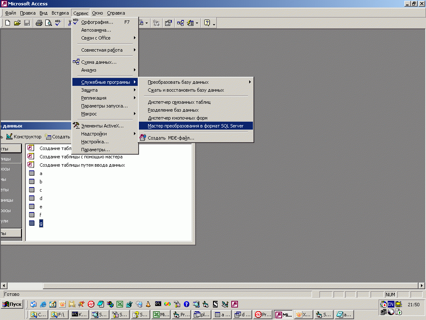Open the toolbar options arrow after help
Image resolution: width=426 pixels, height=320 pixels.
(x=214, y=25)
